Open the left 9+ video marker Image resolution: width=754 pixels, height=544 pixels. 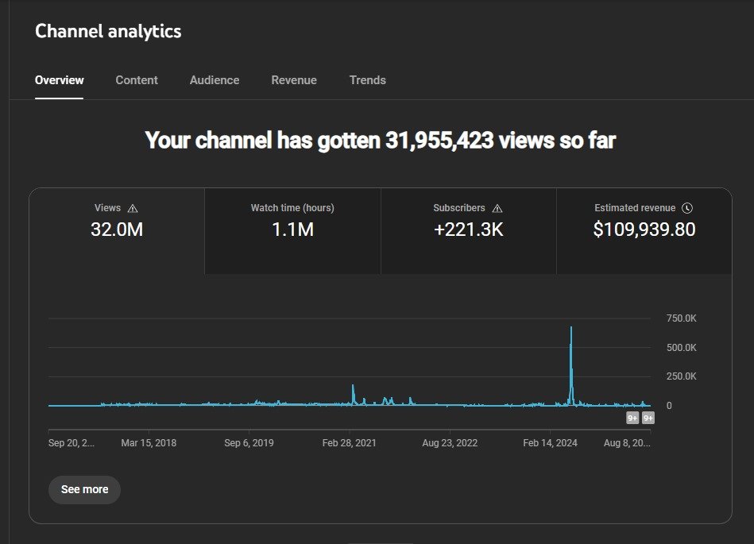click(632, 418)
